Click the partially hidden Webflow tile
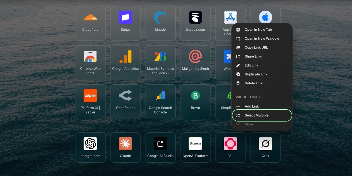 pyautogui.click(x=223, y=63)
